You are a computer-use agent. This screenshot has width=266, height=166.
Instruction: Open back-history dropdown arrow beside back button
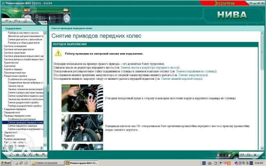10,21
